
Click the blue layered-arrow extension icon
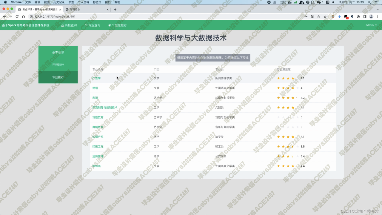[339, 17]
